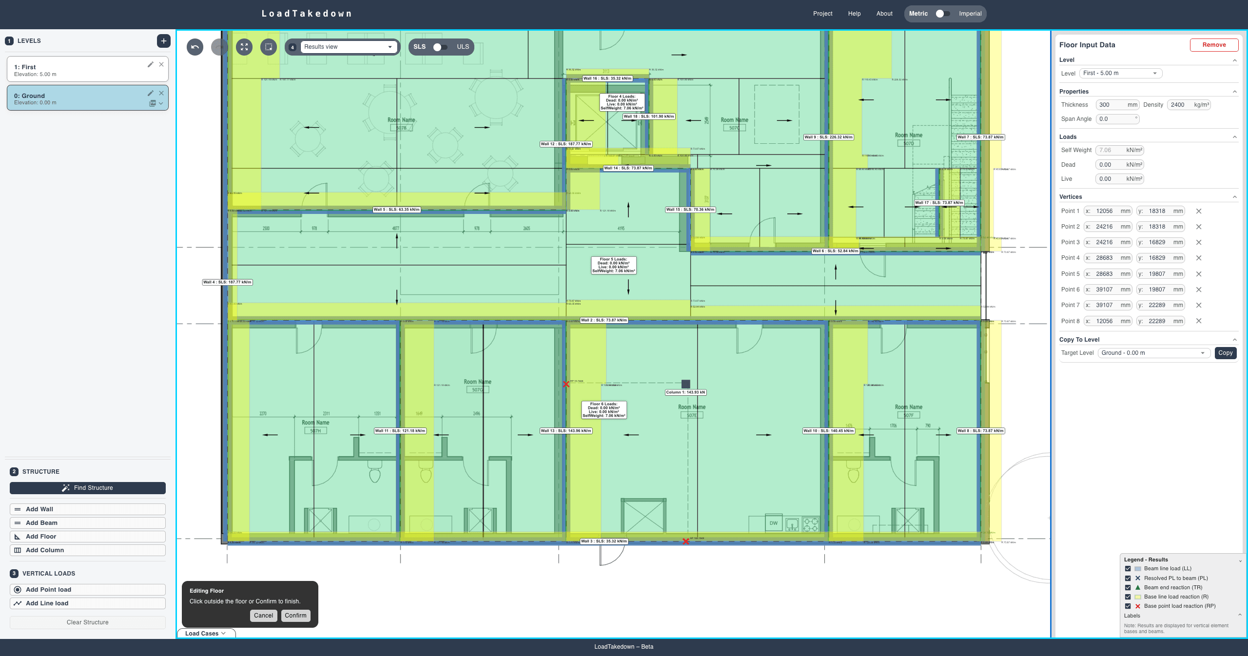Collapse the Vertices section

click(1235, 197)
